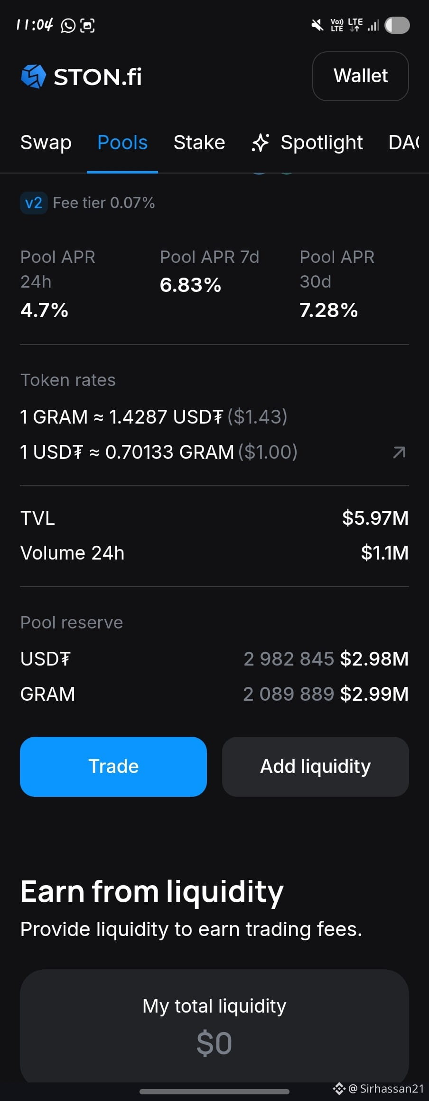Tap the battery indicator in status bar
The width and height of the screenshot is (429, 1101).
[397, 25]
